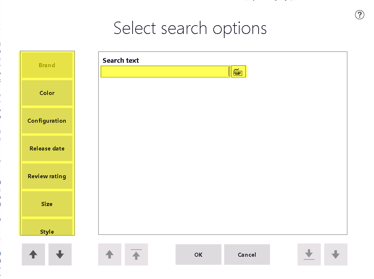Dismiss dialog with Cancel button
Screen dimensions: 374x279
[247, 255]
